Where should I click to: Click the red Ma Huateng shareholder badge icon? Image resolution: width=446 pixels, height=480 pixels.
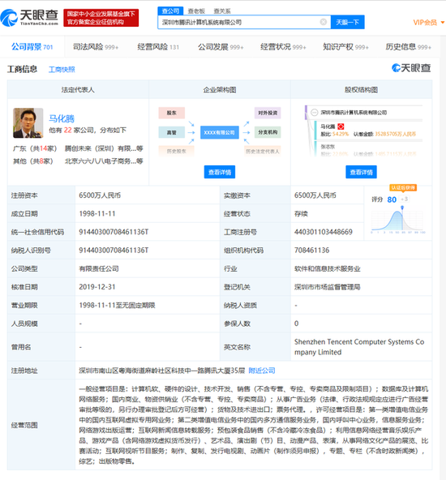pos(341,126)
